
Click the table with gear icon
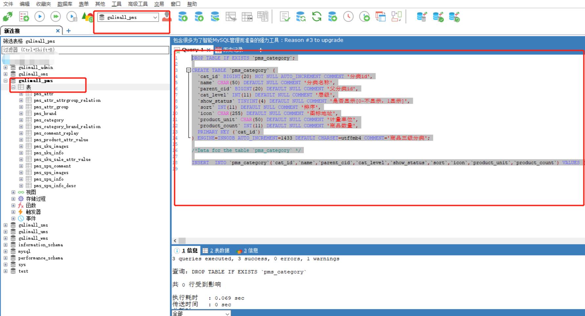click(263, 16)
